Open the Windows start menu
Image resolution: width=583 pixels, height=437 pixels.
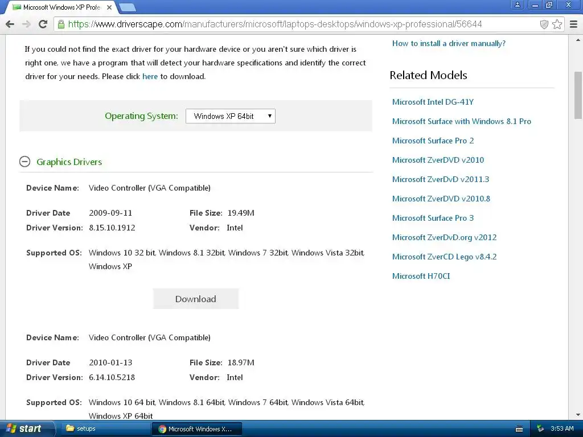pos(27,428)
